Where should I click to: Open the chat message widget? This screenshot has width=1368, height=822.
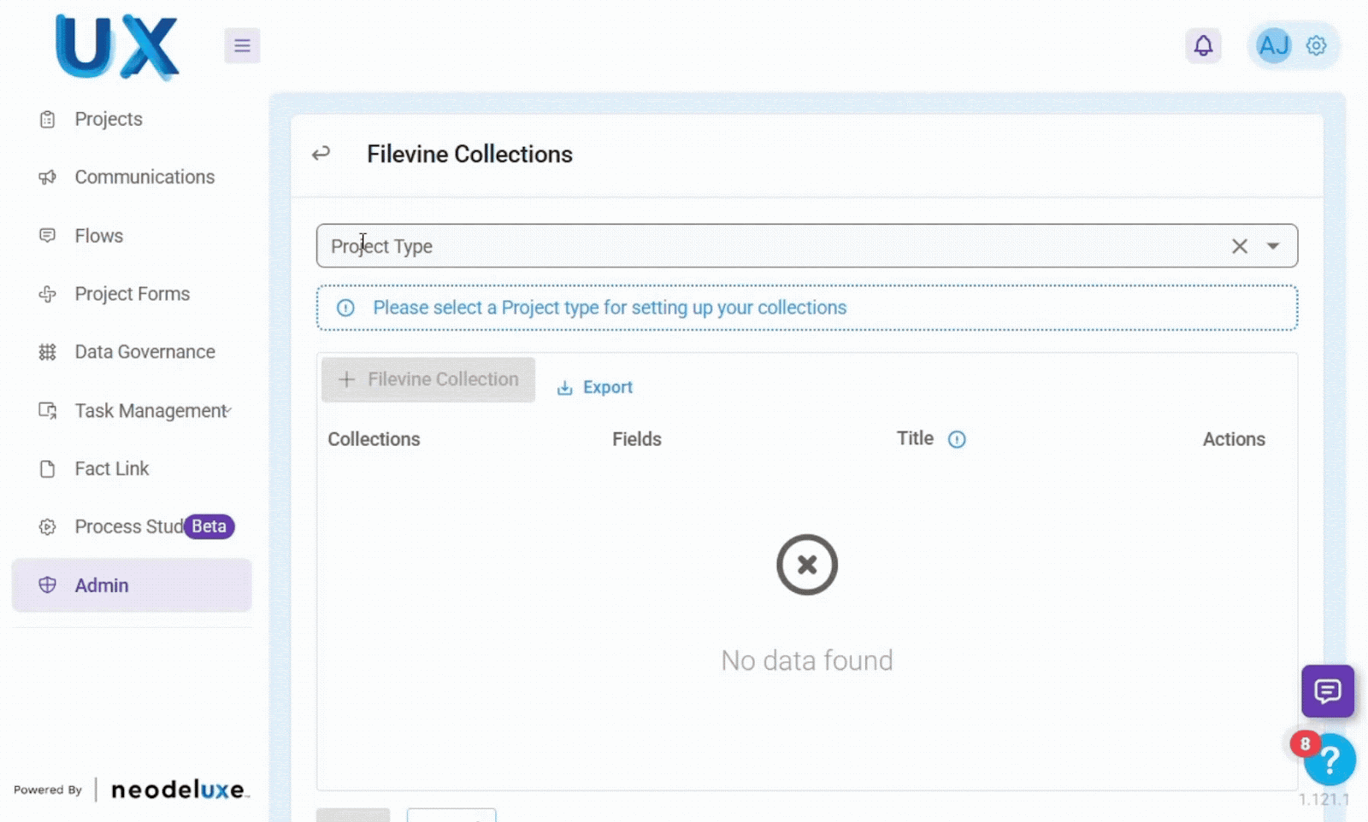1328,691
